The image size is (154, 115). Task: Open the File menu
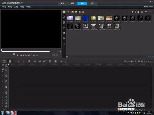(4, 7)
